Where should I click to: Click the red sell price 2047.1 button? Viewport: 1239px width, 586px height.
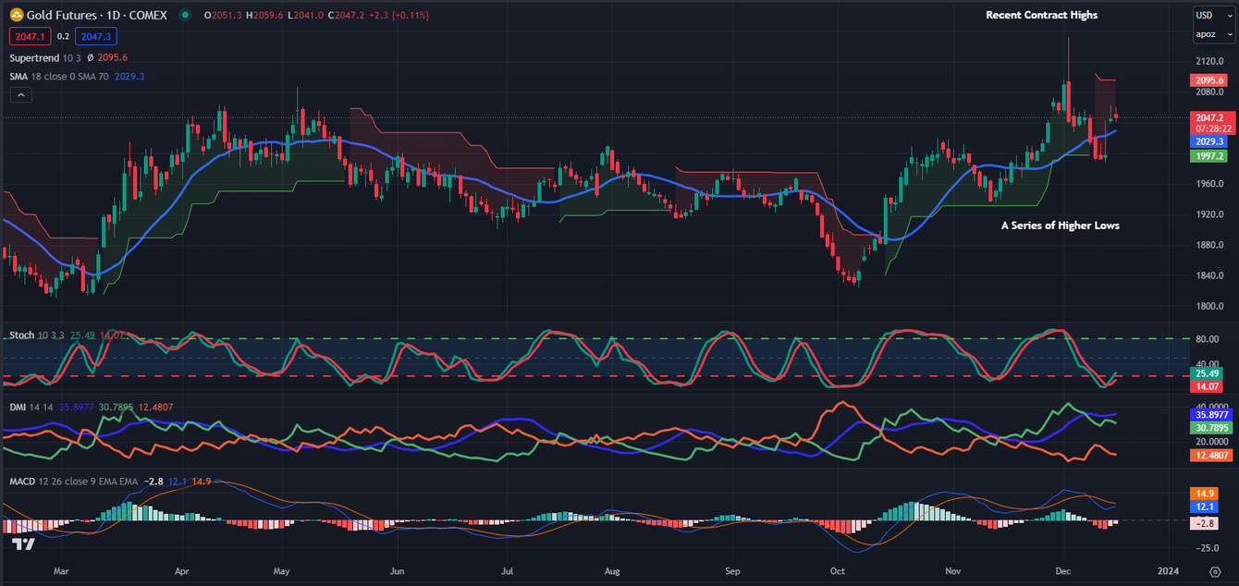click(31, 36)
